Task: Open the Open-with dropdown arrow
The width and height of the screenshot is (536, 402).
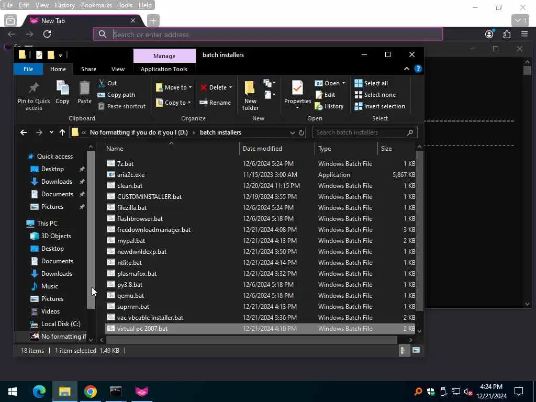Action: pos(343,83)
